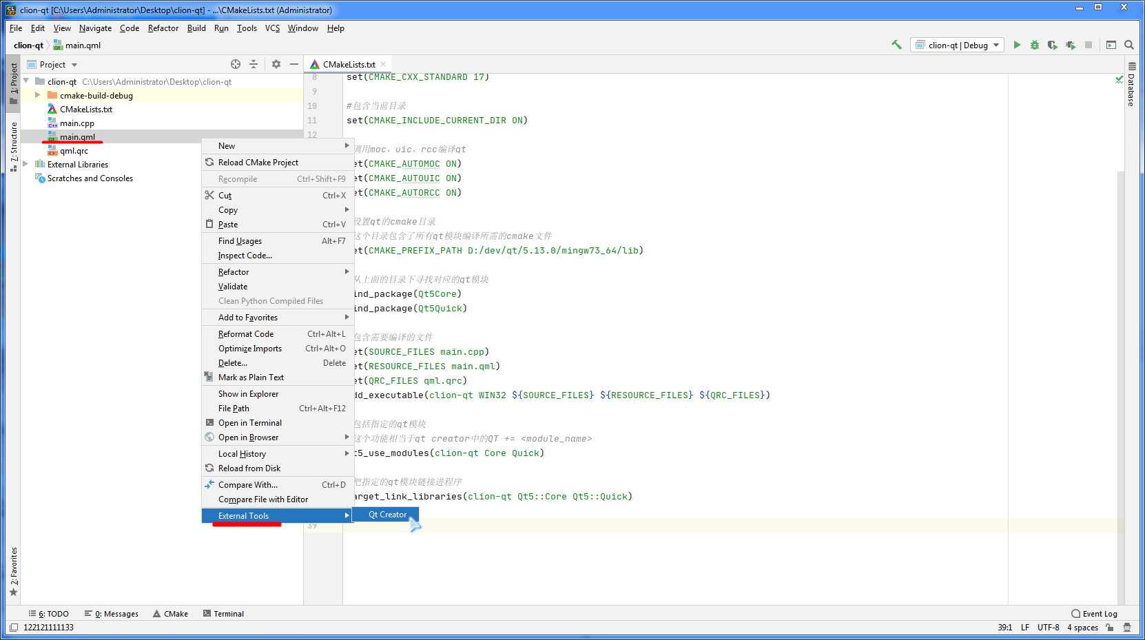Open the run configuration clion-qt | Debug dropdown
The image size is (1145, 640).
point(958,45)
